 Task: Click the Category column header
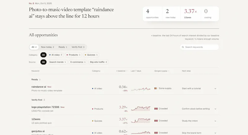click(96, 71)
